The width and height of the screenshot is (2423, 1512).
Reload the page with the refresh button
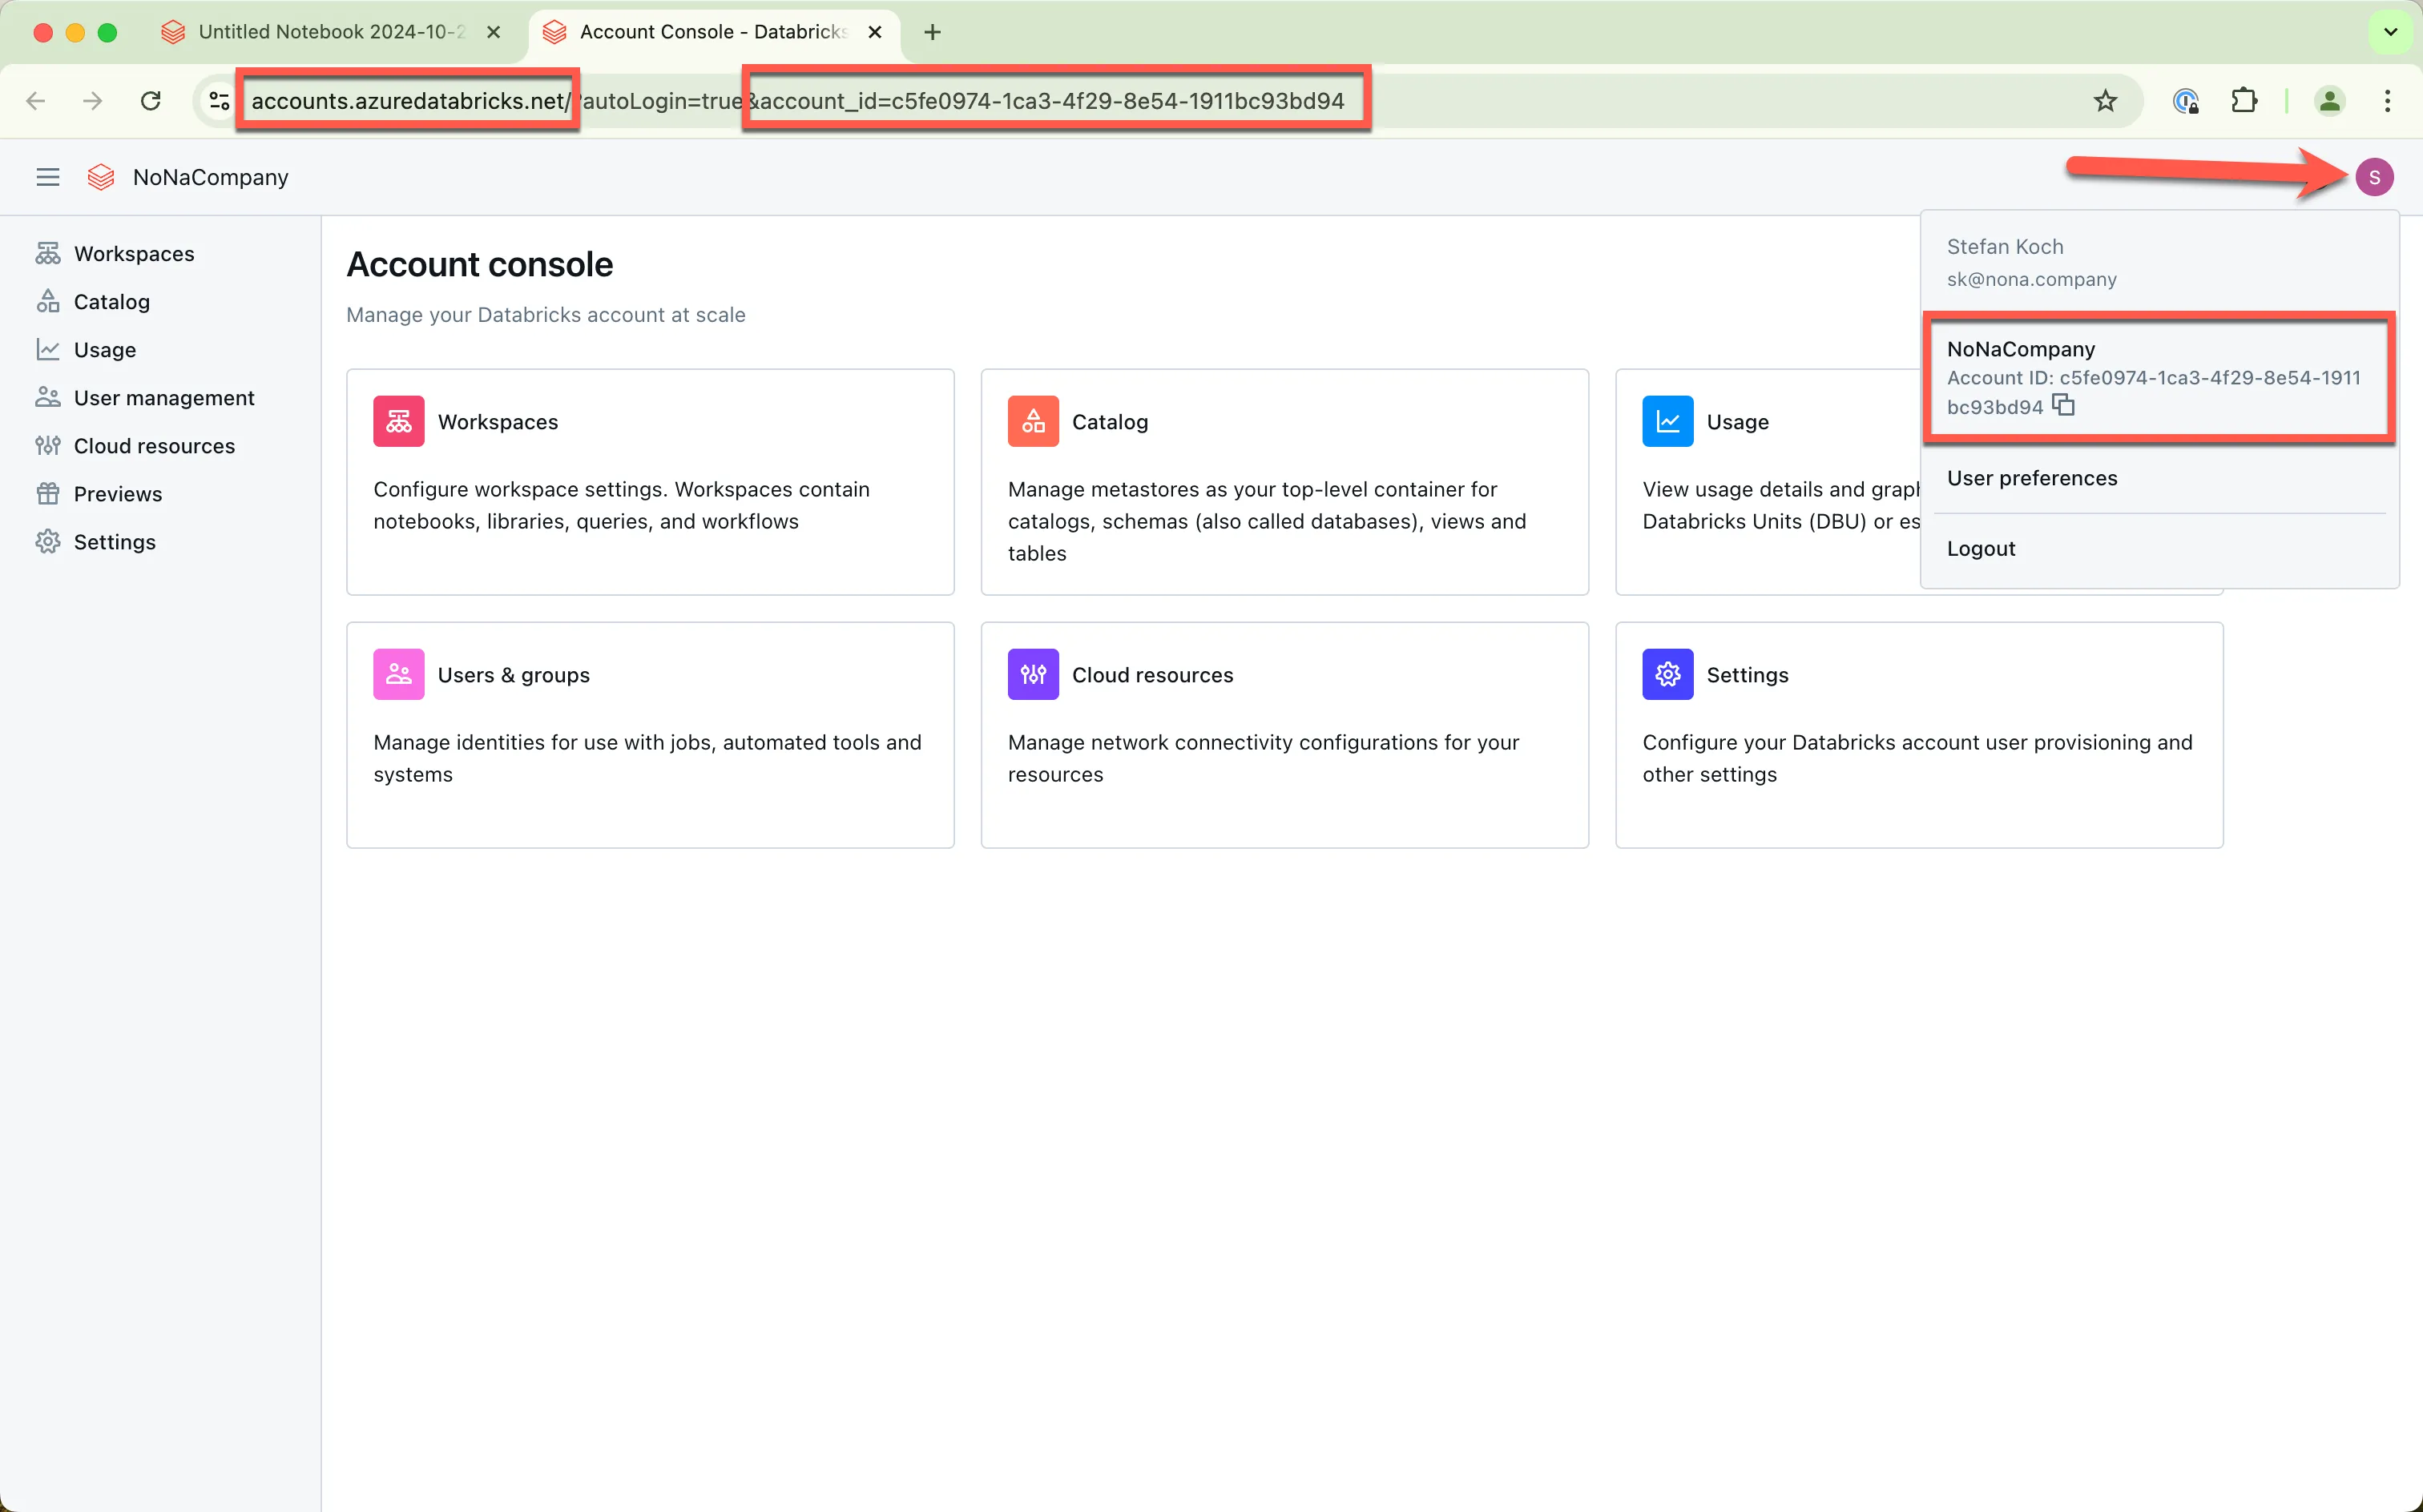click(151, 101)
